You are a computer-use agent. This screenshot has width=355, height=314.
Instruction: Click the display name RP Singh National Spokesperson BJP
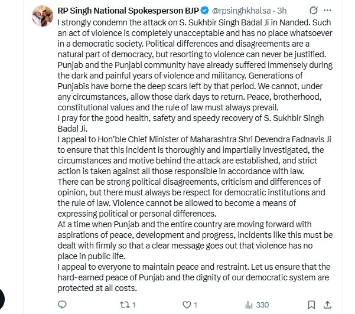tap(128, 11)
